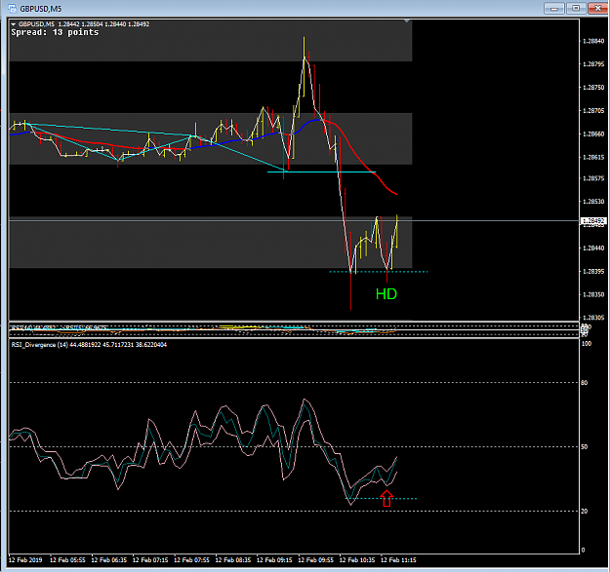Select the dotted cyan line in RSI_Divergence window
Image resolution: width=610 pixels, height=572 pixels.
point(382,498)
